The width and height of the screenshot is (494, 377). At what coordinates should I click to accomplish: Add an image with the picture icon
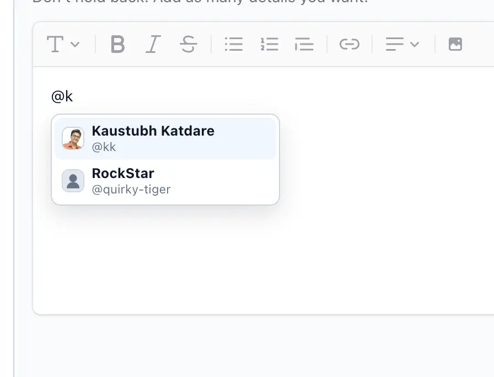point(455,44)
